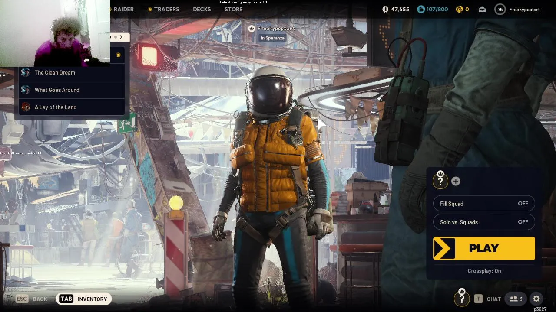Click the yellow marker icon on top quest row

(118, 55)
